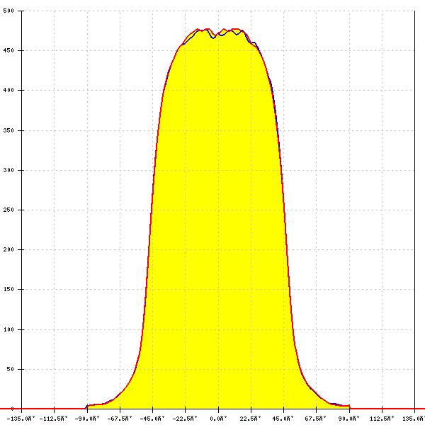Click the -112.5° x-axis label
Viewport: 425px width, 425px height.
point(53,419)
